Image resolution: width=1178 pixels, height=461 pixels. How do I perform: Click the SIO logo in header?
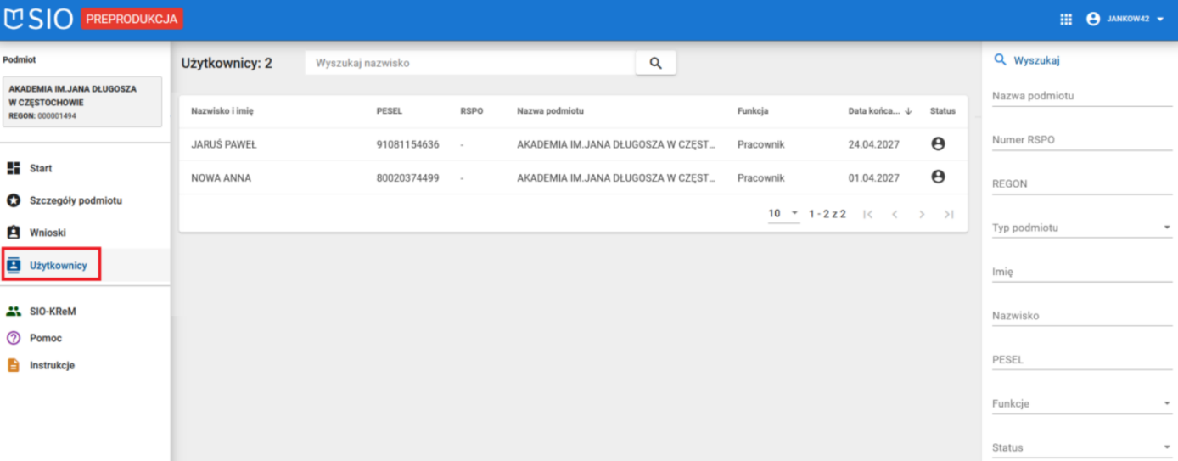[x=39, y=19]
